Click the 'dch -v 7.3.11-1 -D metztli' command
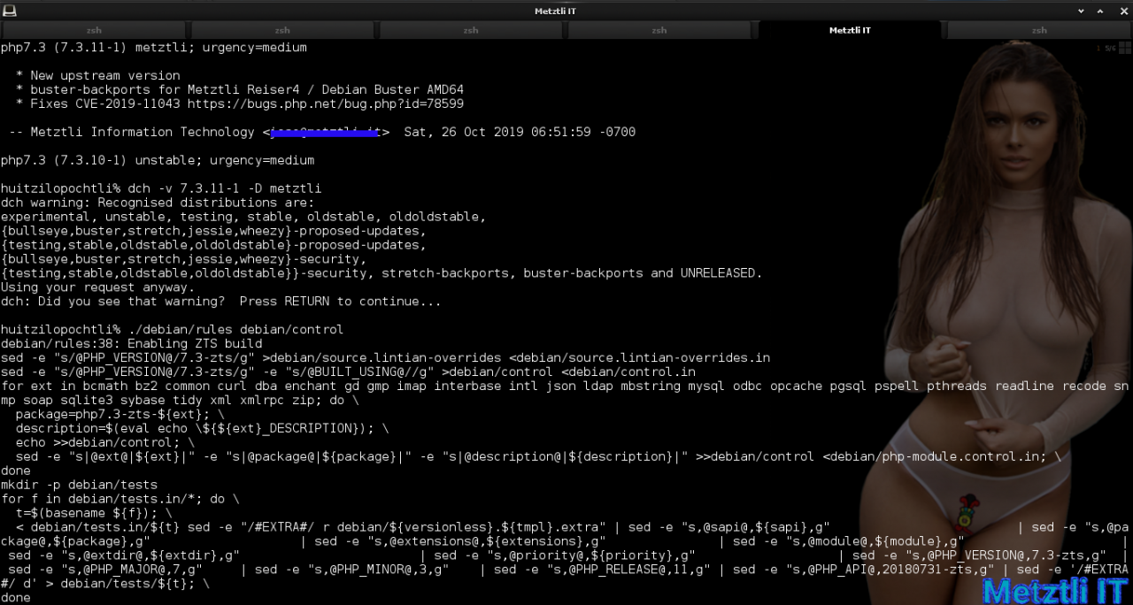Image resolution: width=1133 pixels, height=605 pixels. tap(224, 188)
